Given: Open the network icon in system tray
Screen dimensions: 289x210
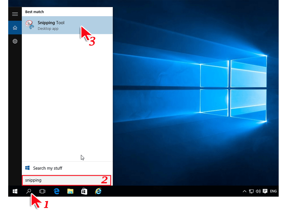Looking at the screenshot, I should pos(251,191).
